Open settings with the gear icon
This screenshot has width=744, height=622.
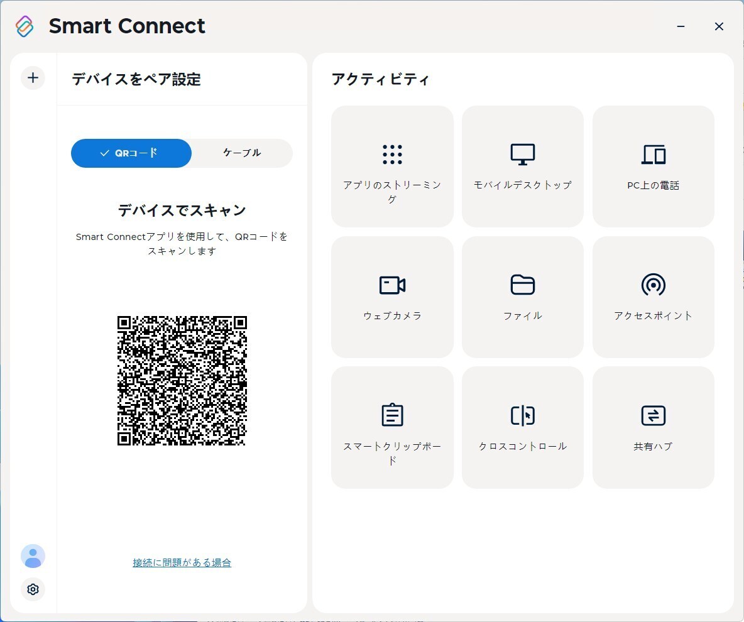tap(33, 589)
